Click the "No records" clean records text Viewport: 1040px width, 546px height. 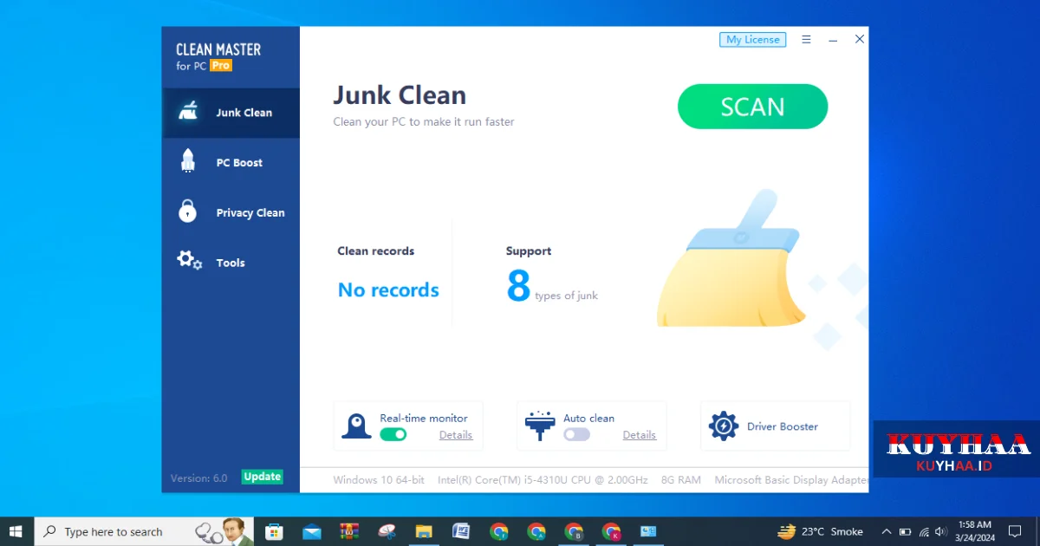coord(388,290)
